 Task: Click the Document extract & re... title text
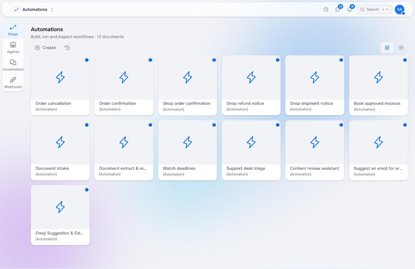[x=123, y=168]
